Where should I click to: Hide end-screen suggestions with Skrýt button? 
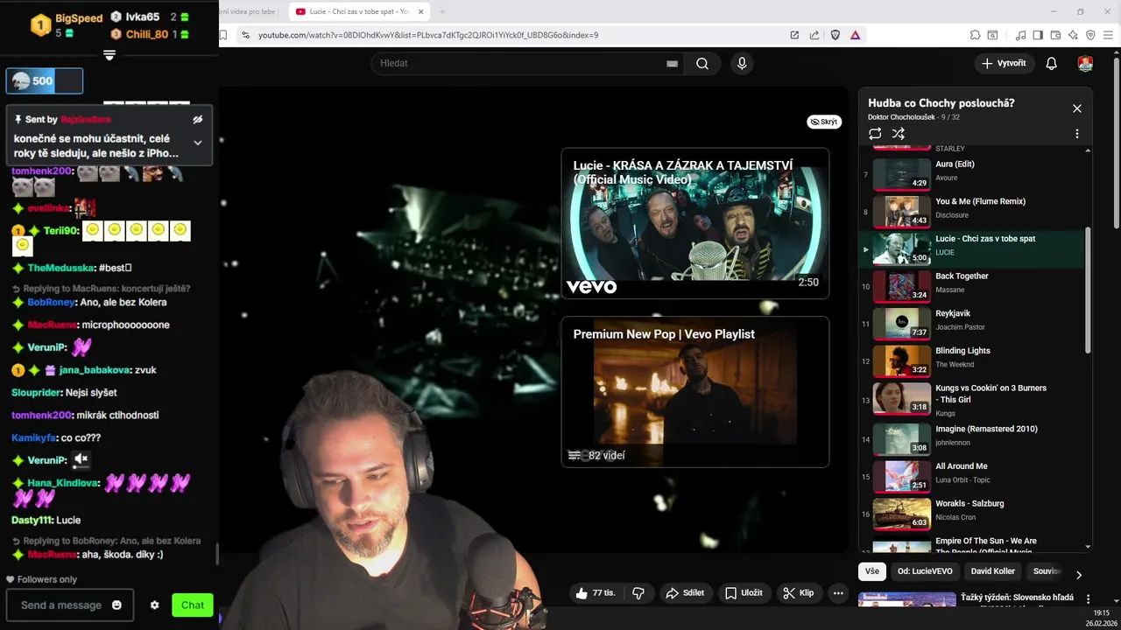824,122
